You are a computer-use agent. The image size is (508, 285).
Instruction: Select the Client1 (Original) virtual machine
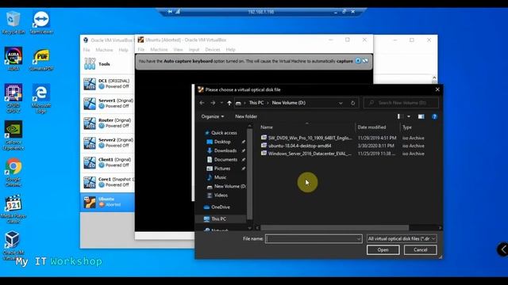click(108, 162)
